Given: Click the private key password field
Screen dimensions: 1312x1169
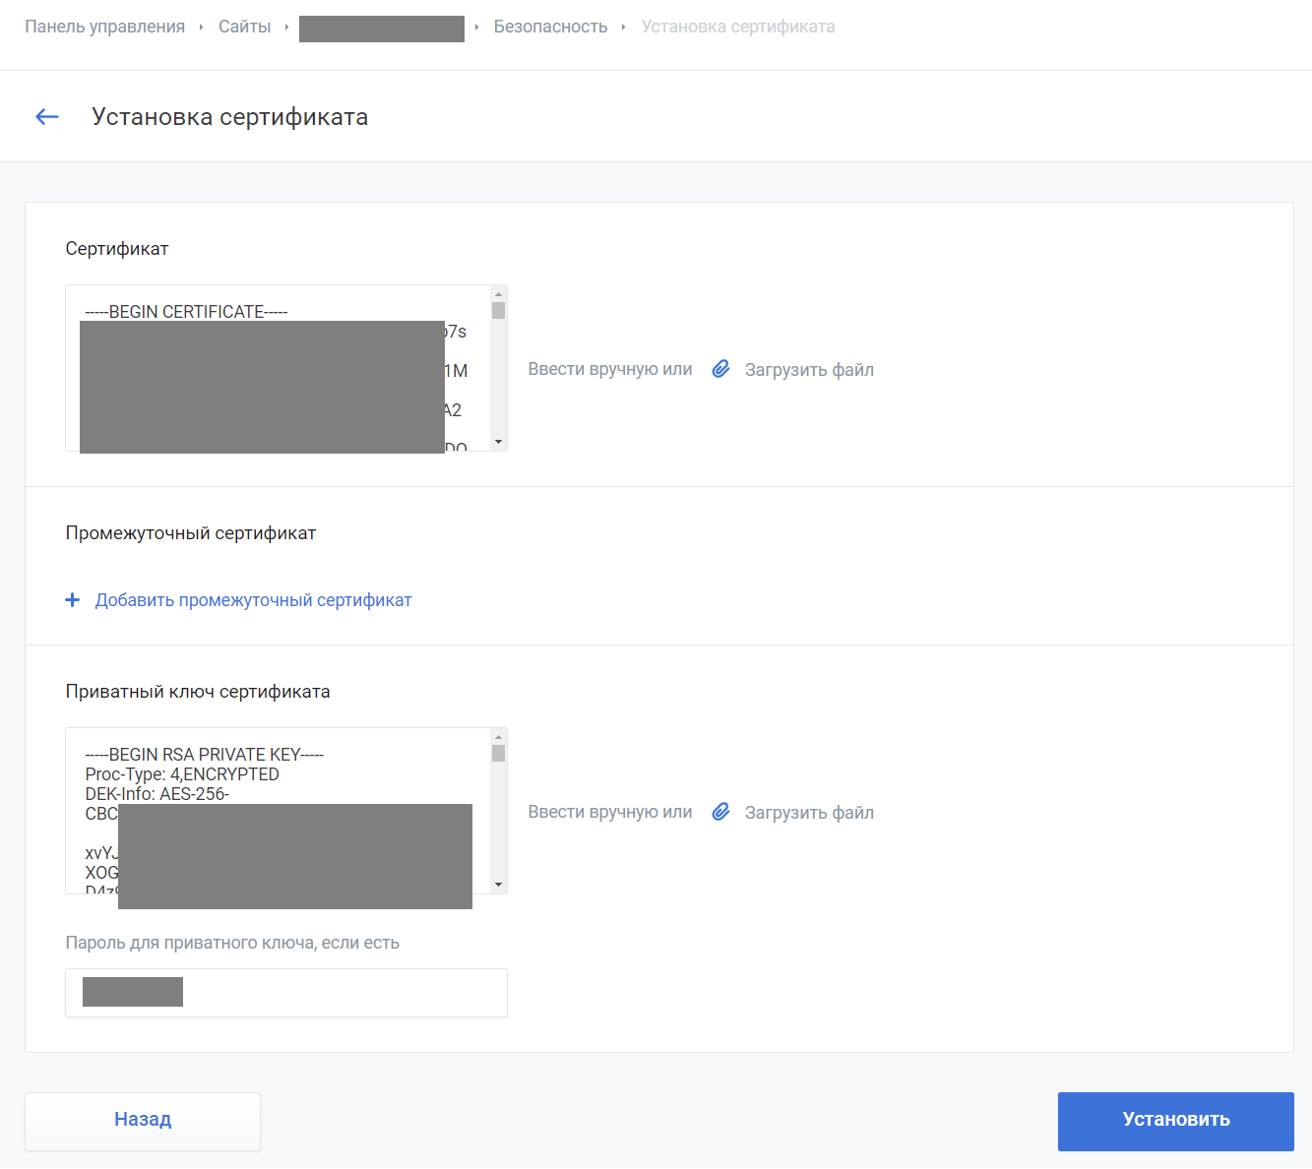Looking at the screenshot, I should pyautogui.click(x=286, y=993).
